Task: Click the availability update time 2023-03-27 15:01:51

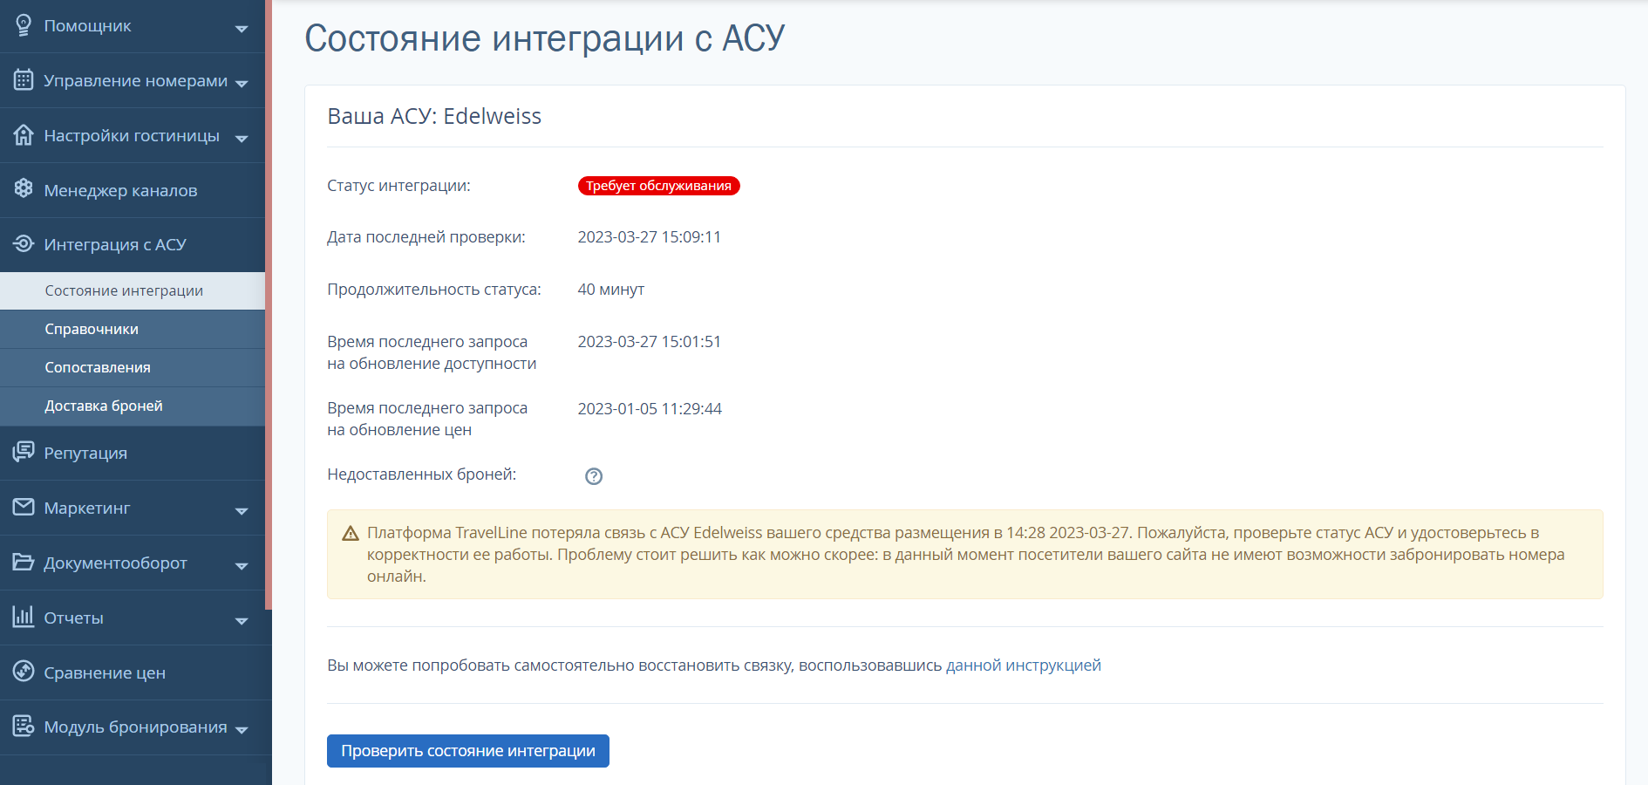Action: (x=650, y=342)
